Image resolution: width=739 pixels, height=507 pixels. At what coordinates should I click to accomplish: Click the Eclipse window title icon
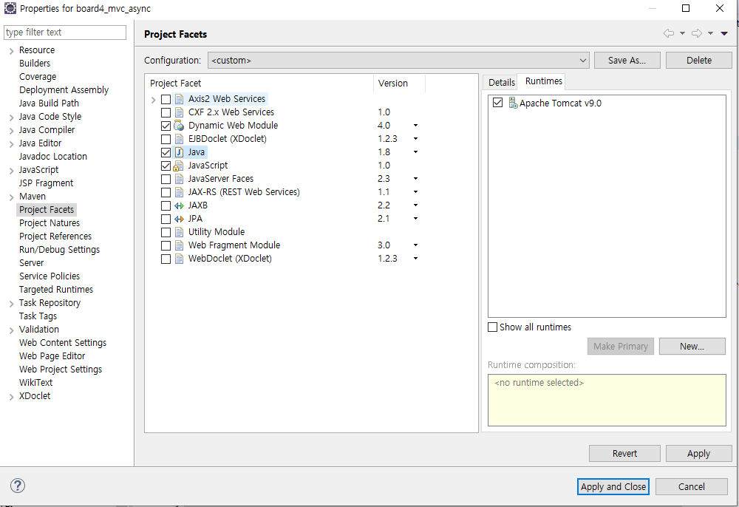tap(10, 8)
